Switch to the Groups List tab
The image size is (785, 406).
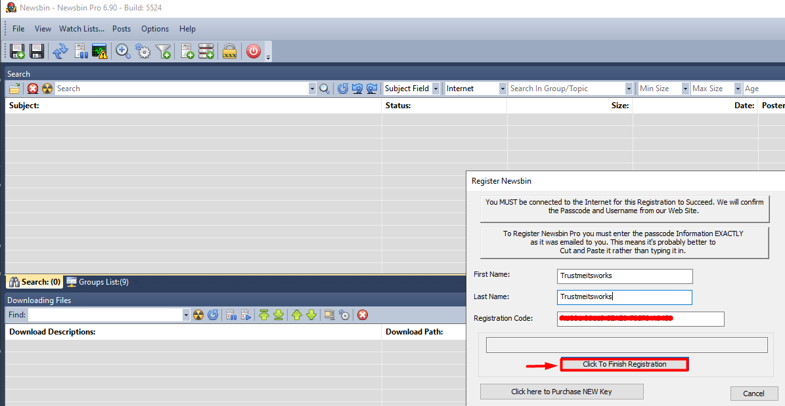98,282
